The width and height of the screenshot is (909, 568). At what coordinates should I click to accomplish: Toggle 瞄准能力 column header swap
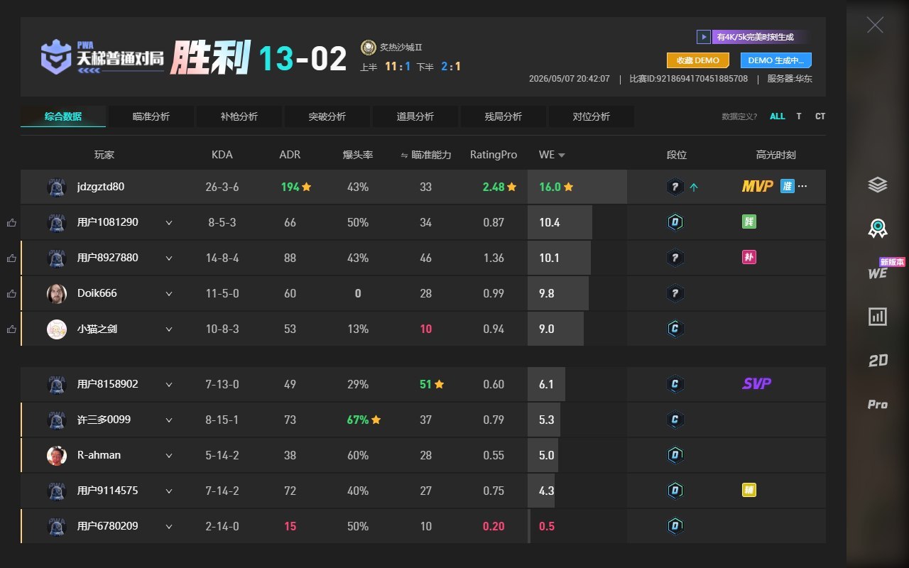(425, 155)
